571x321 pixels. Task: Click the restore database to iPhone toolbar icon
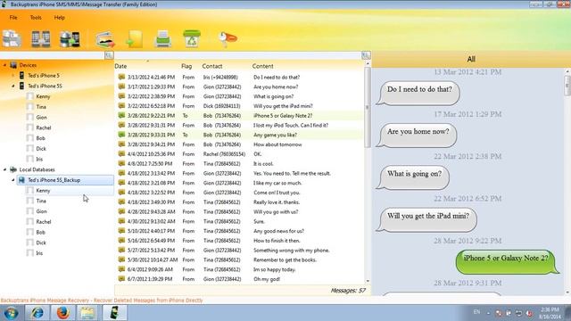(x=70, y=39)
